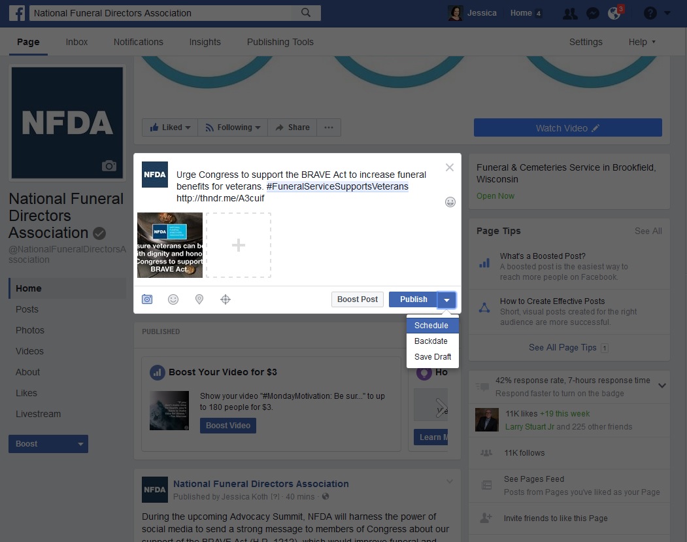Open Posts in the left sidebar
The height and width of the screenshot is (542, 687).
pos(27,309)
